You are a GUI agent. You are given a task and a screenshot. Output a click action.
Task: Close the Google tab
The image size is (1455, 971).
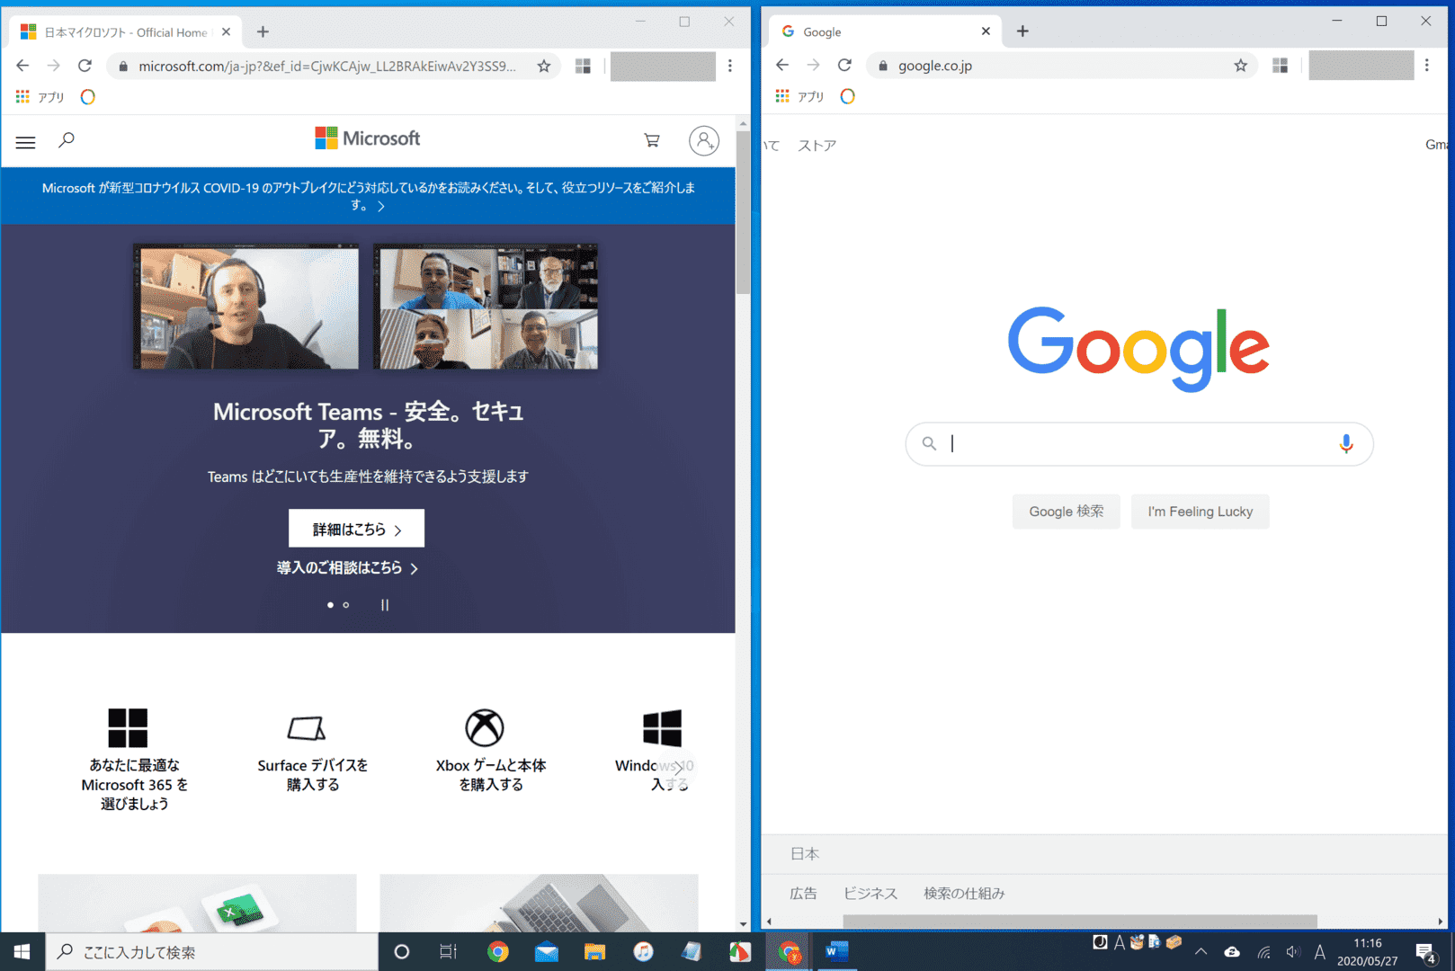986,31
